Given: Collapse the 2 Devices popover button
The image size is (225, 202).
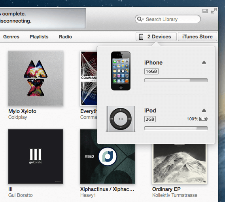Looking at the screenshot, I should coord(156,37).
